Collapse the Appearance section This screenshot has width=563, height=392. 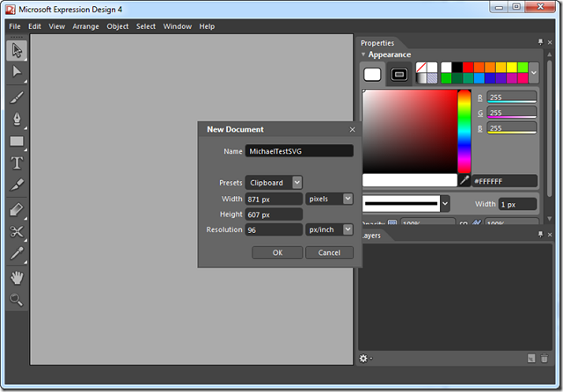[x=363, y=54]
